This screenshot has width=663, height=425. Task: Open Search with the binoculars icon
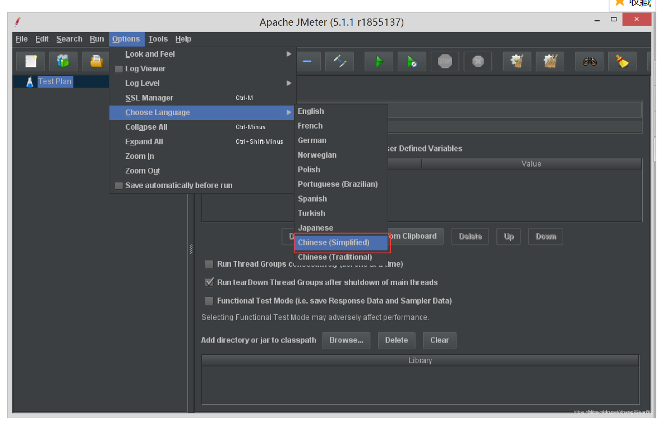tap(590, 61)
